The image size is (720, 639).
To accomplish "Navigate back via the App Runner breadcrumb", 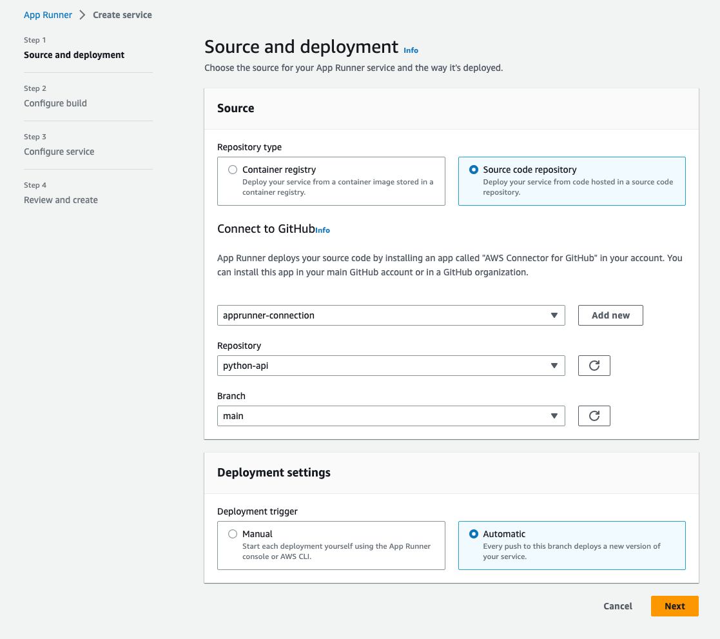I will [x=48, y=14].
